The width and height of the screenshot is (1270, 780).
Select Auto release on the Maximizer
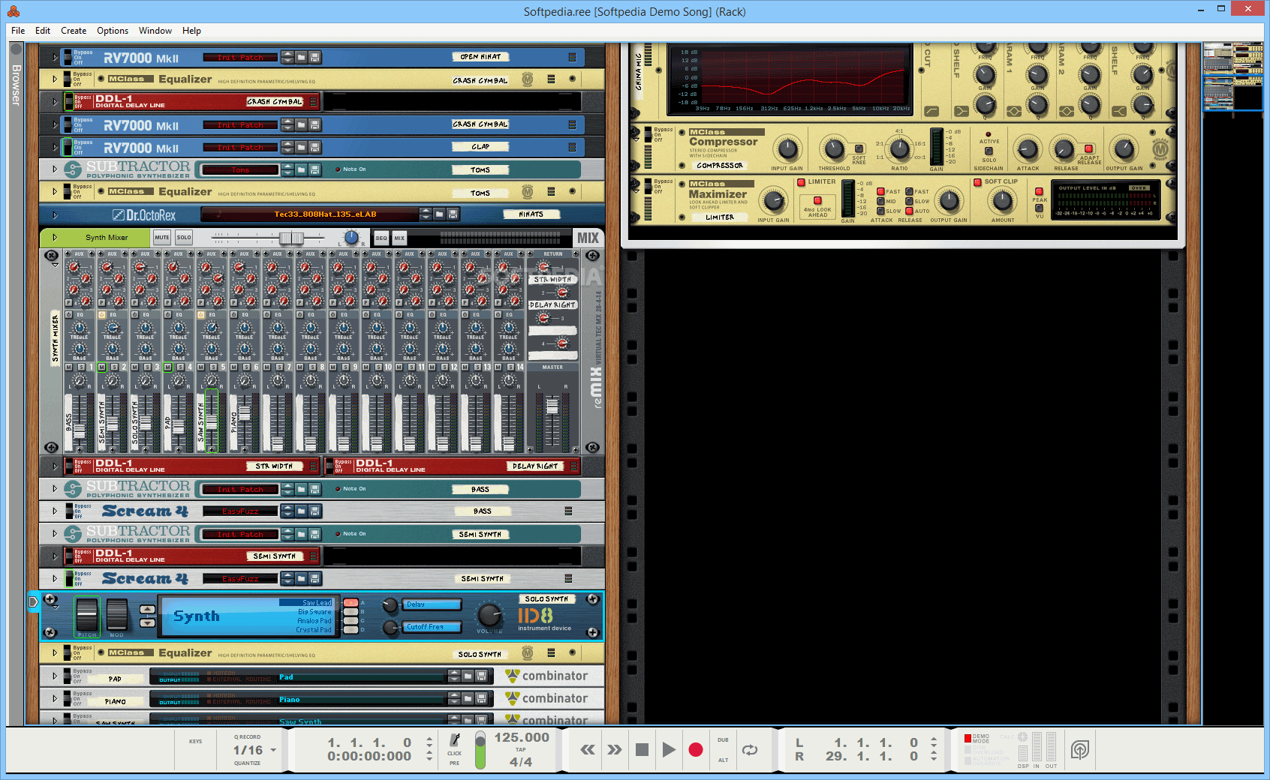(909, 211)
